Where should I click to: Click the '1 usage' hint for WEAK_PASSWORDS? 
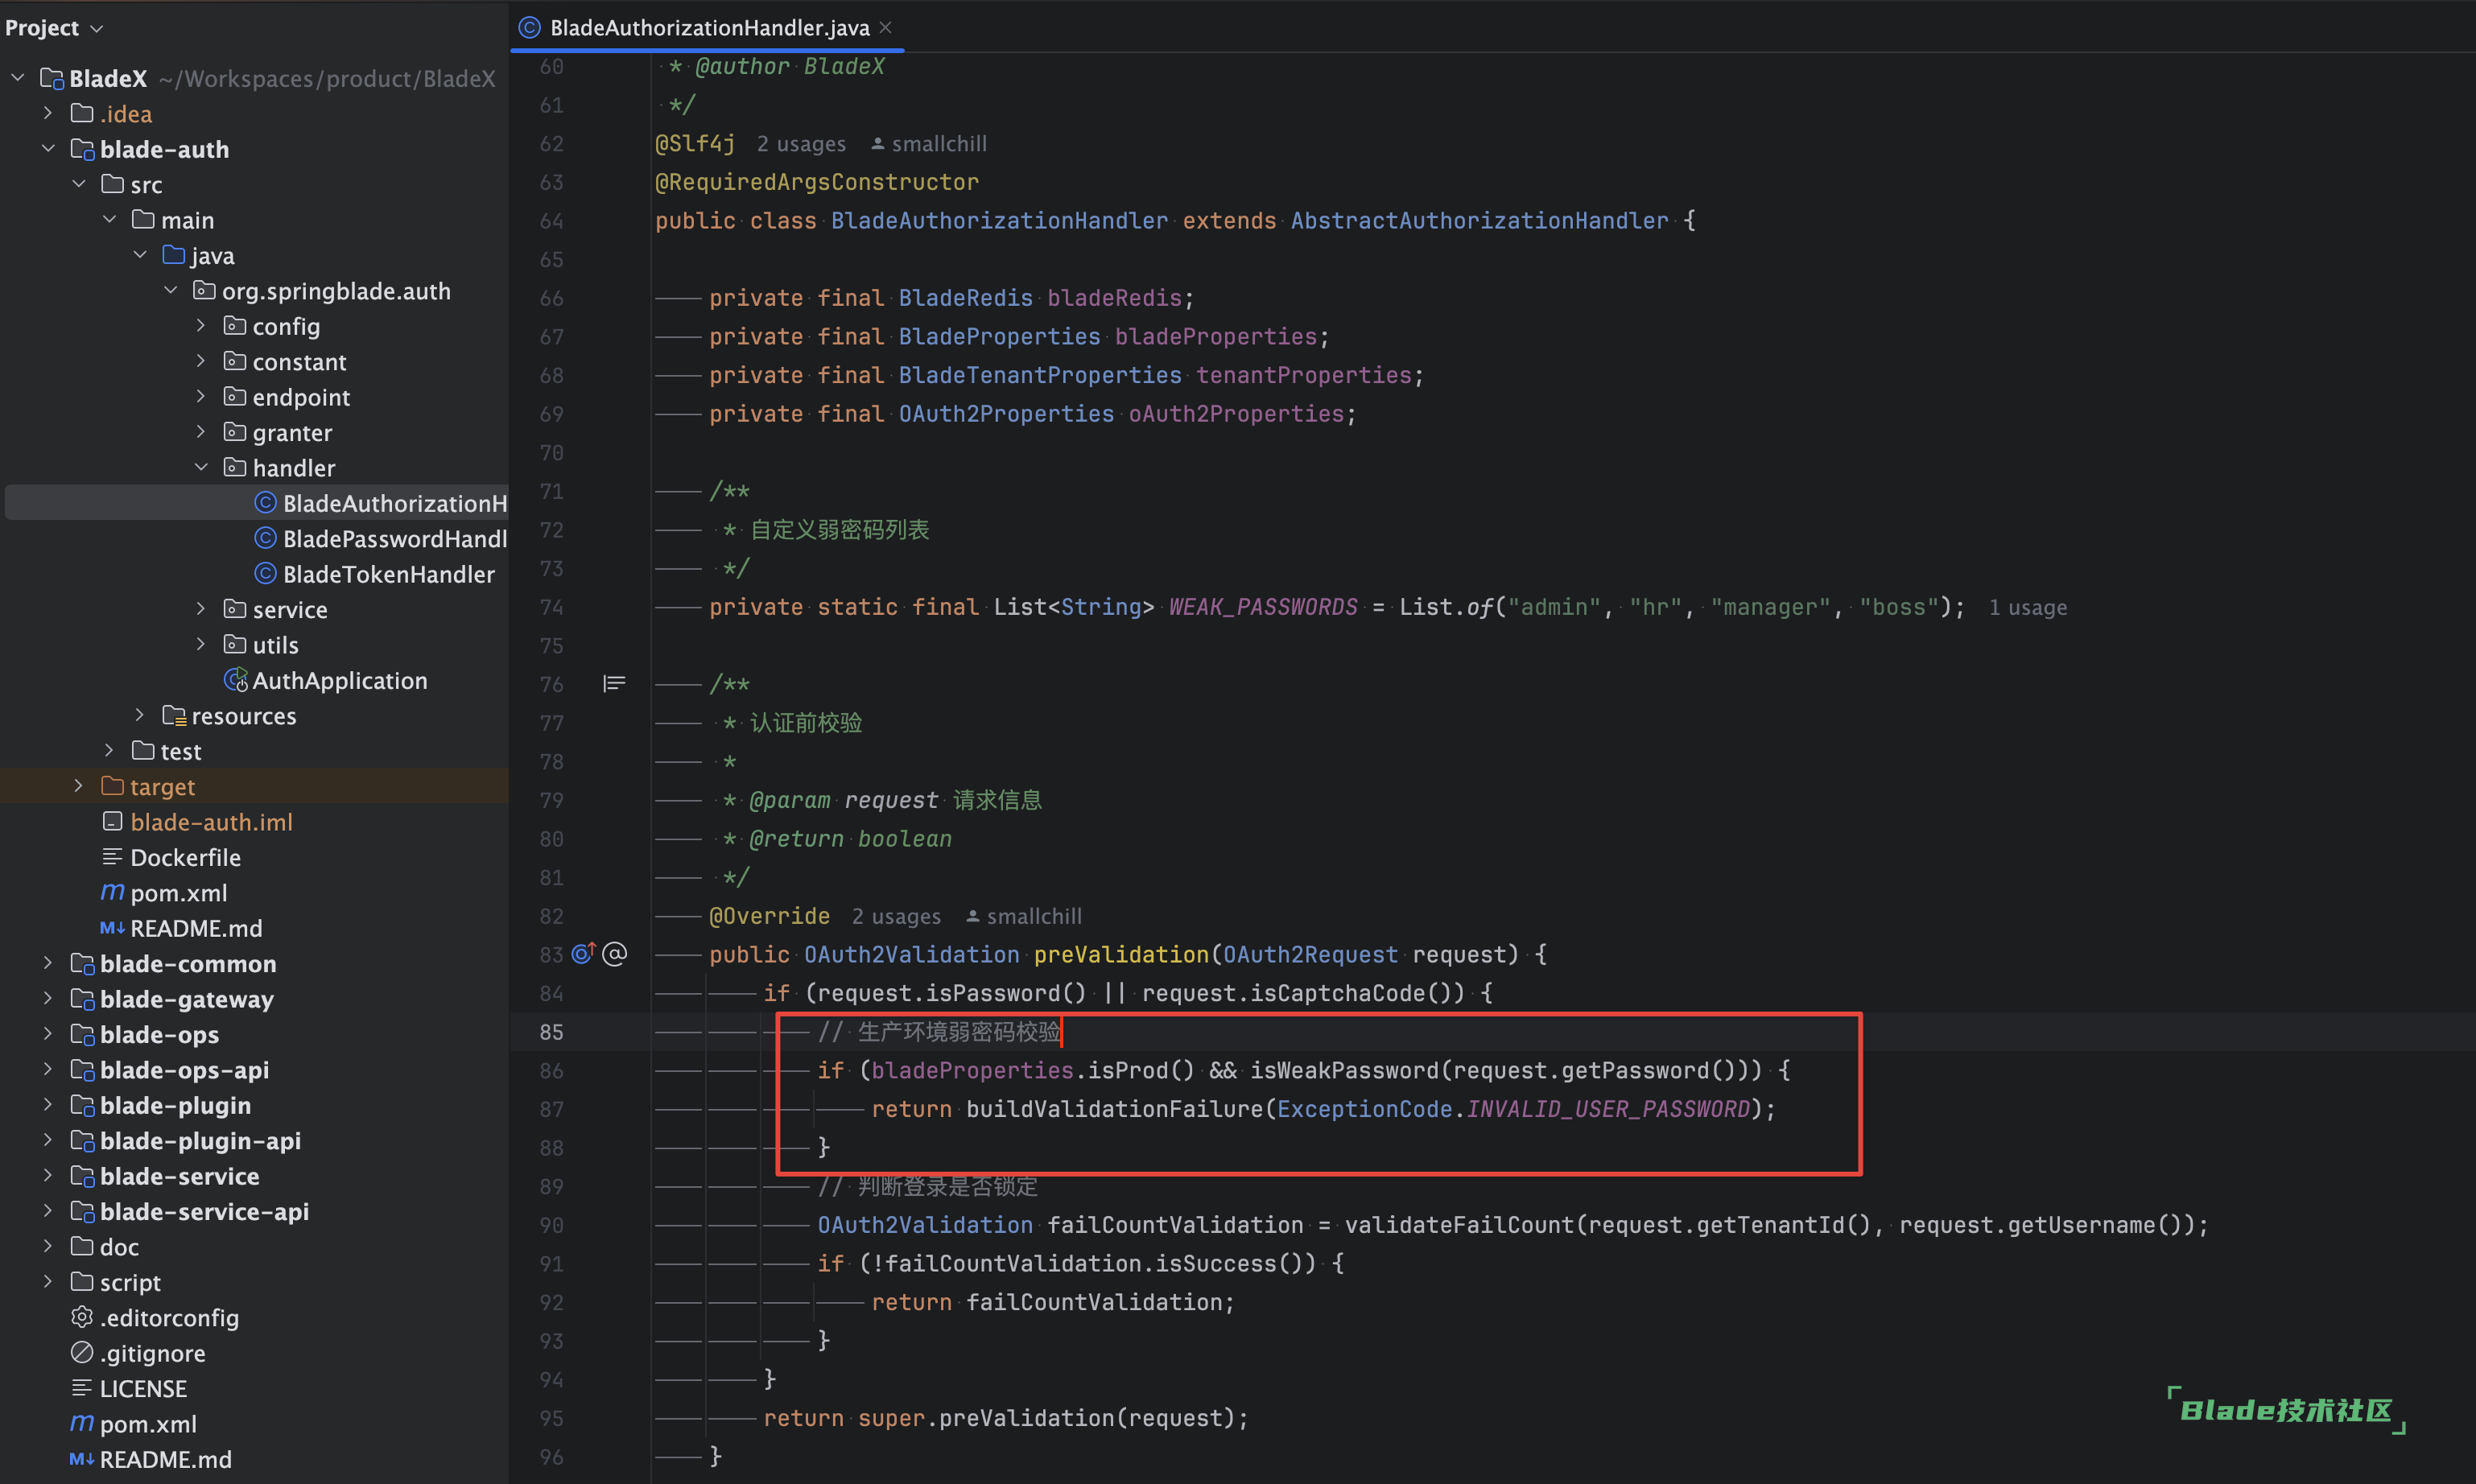2027,608
